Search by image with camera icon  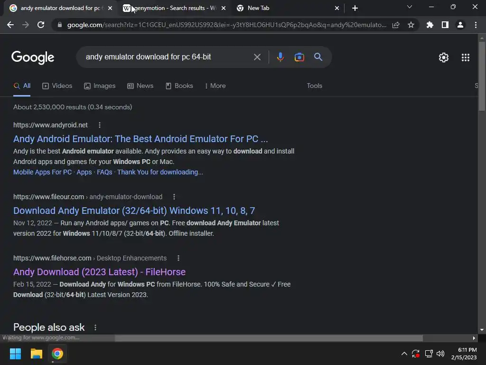point(299,57)
